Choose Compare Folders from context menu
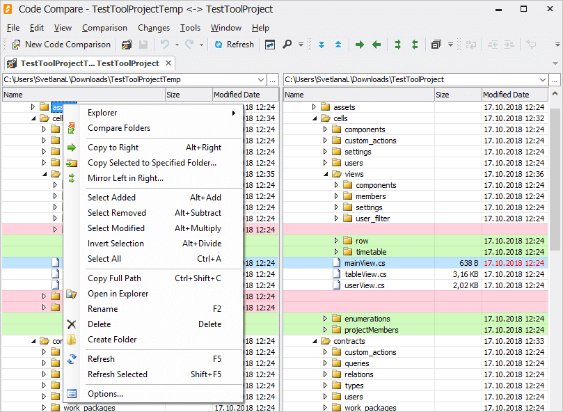 point(118,128)
